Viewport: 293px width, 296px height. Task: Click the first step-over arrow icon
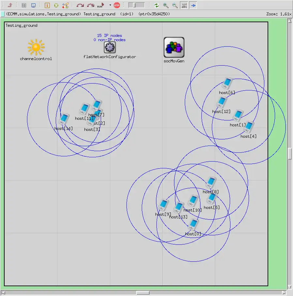pyautogui.click(x=80, y=5)
